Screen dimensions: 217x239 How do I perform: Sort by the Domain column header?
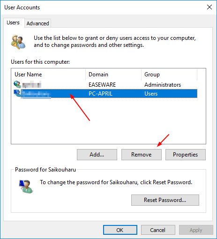pos(113,75)
